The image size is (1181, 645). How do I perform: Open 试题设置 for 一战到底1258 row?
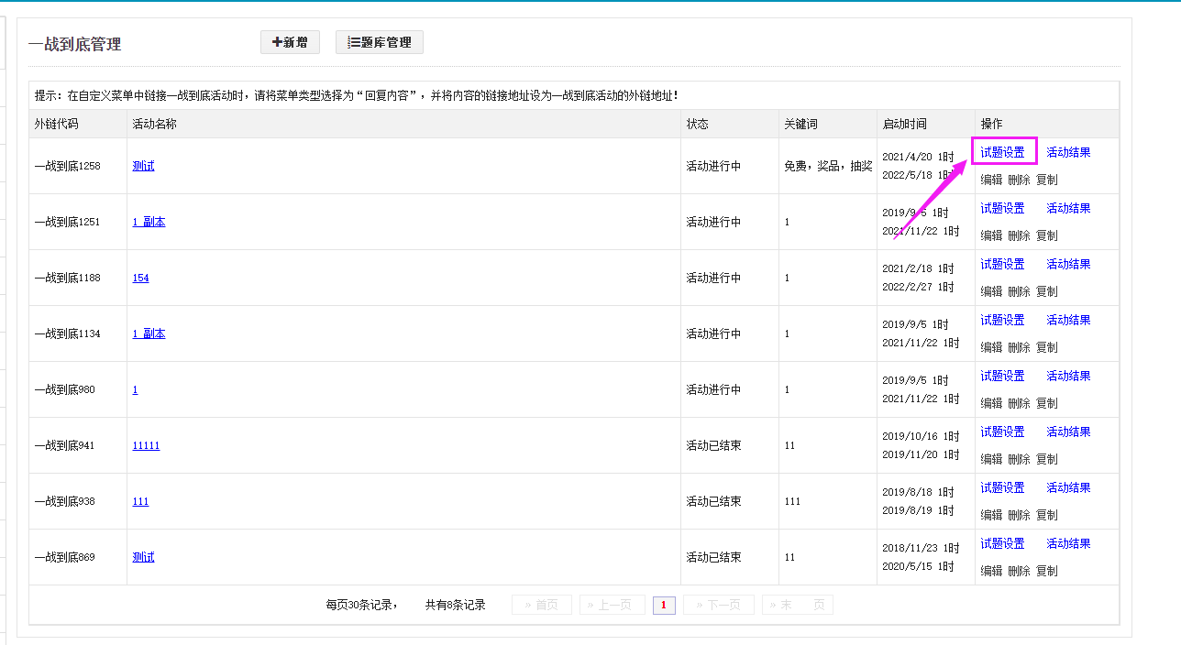pos(1002,152)
